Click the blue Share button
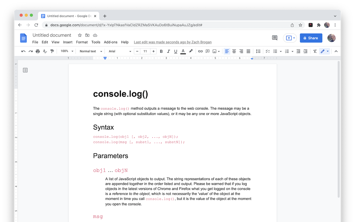The image size is (355, 222). [311, 38]
